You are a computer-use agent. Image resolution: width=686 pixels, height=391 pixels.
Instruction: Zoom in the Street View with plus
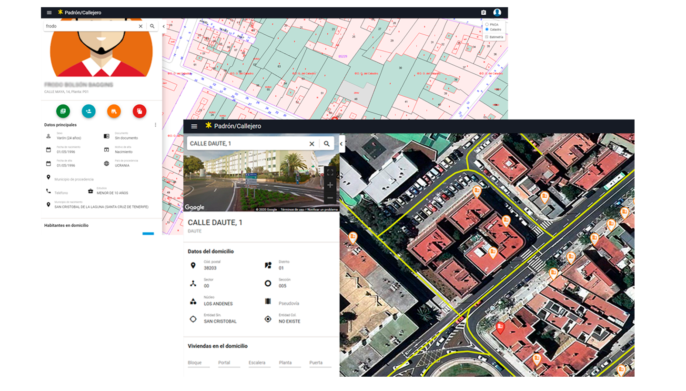point(330,185)
